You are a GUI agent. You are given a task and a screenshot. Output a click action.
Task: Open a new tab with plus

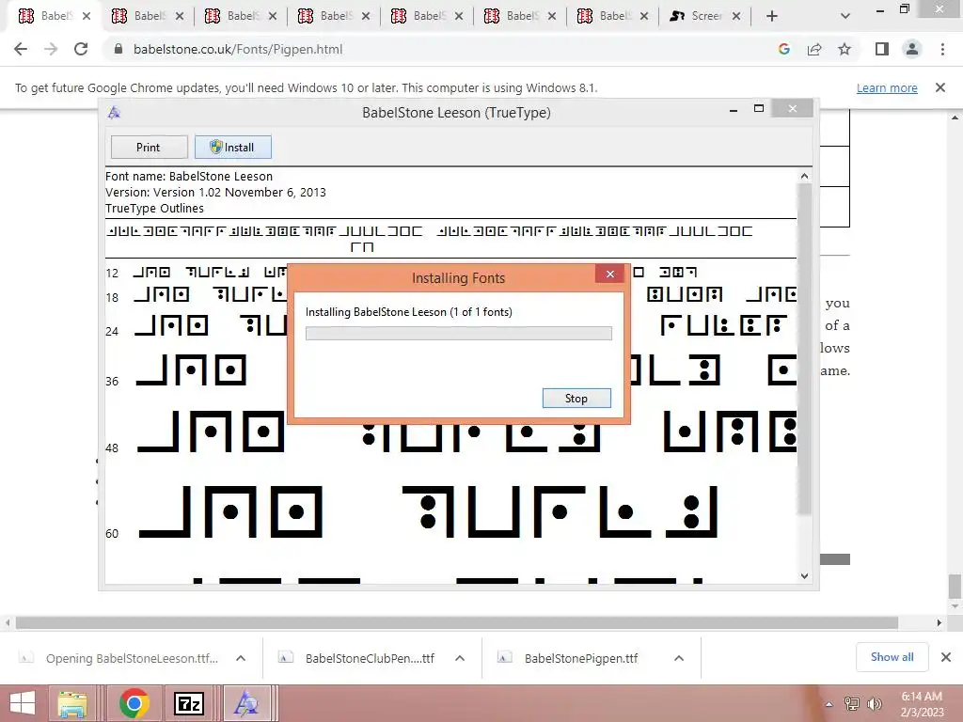click(772, 17)
